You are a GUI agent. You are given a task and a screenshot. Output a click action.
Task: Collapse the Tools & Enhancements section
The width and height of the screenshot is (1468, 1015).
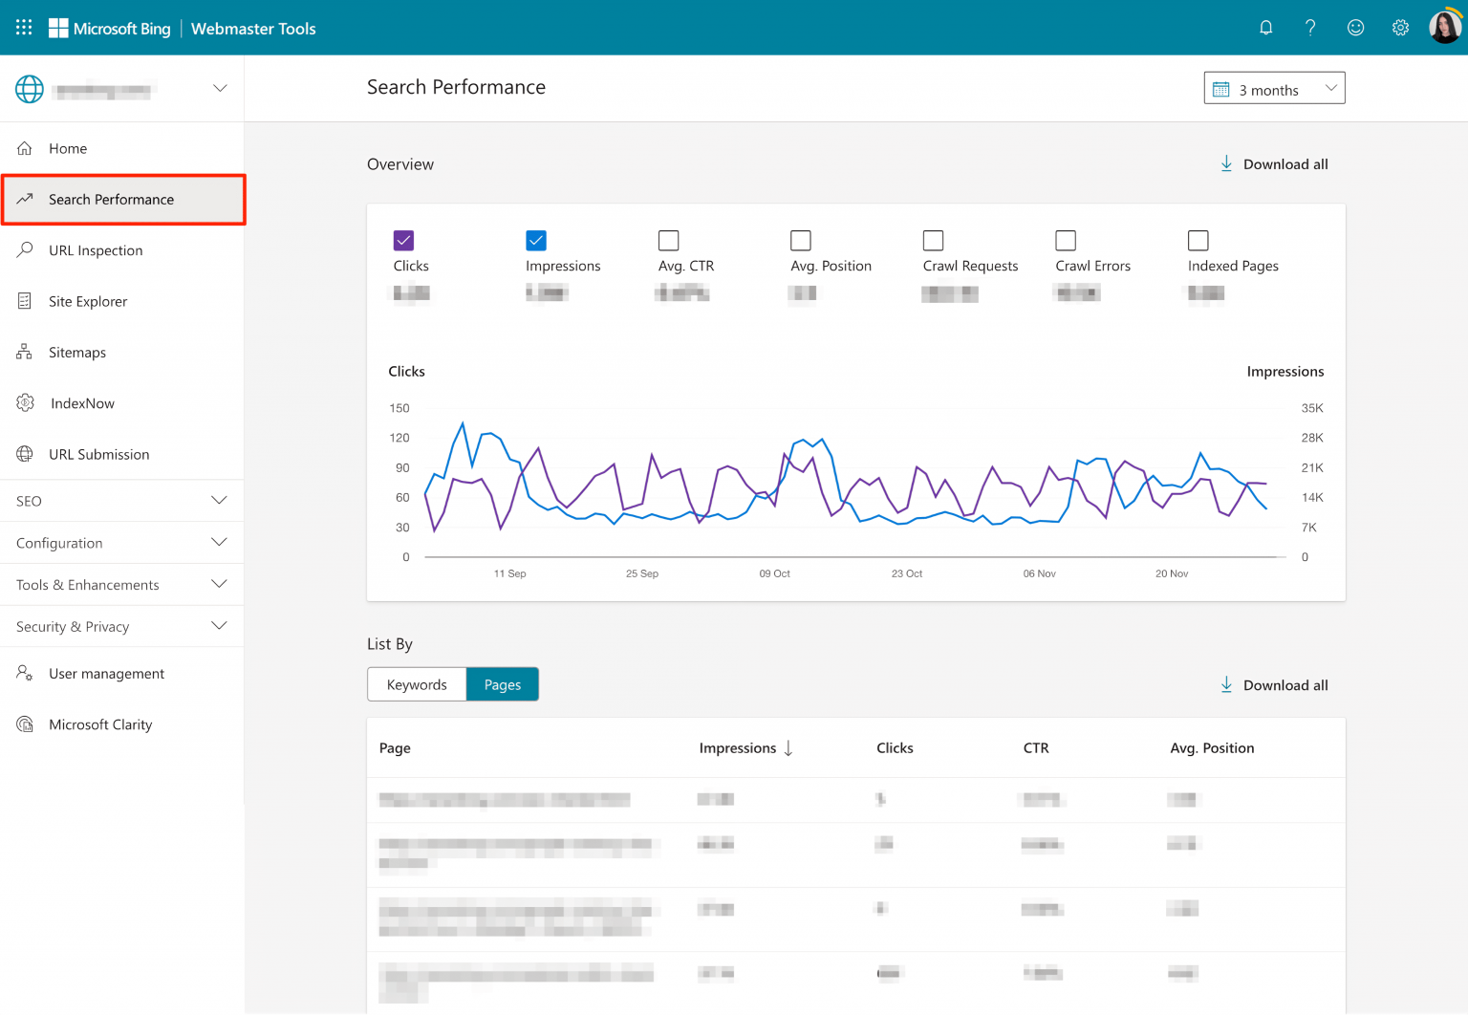tap(121, 584)
